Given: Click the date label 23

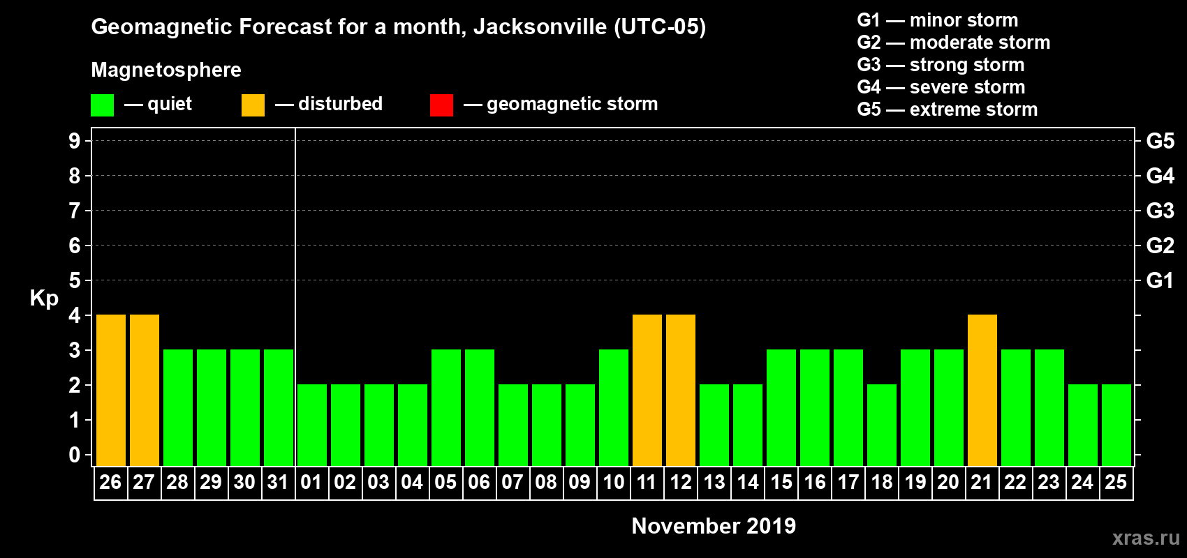Looking at the screenshot, I should [1049, 482].
